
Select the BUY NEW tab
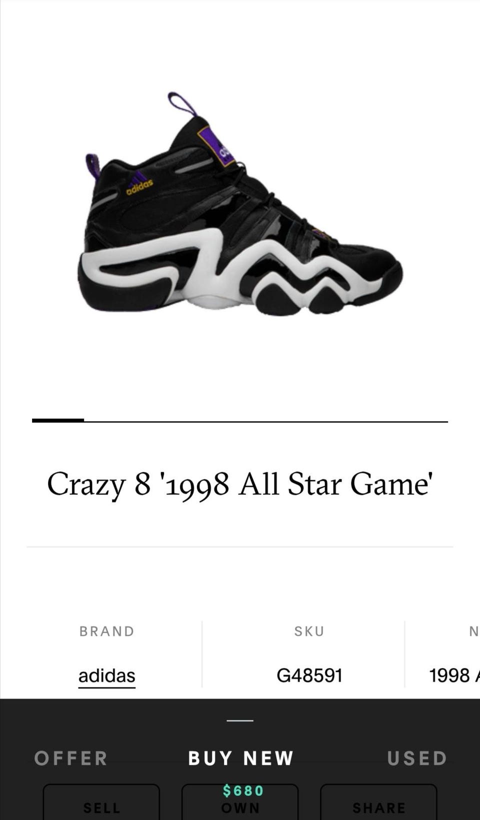[240, 758]
